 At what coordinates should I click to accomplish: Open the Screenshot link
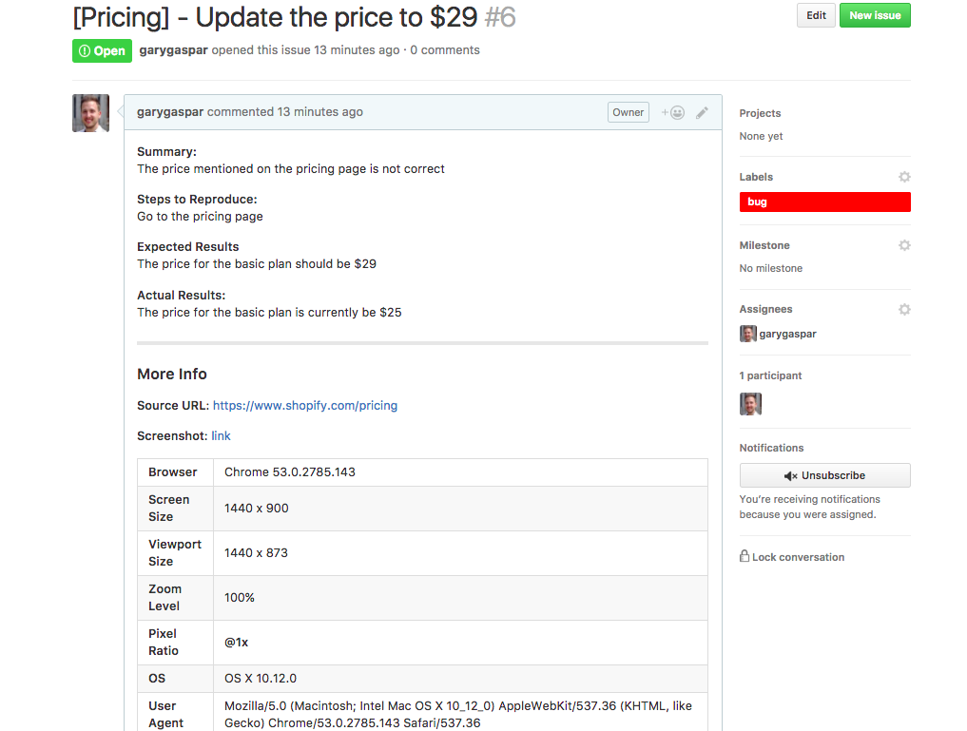(221, 435)
